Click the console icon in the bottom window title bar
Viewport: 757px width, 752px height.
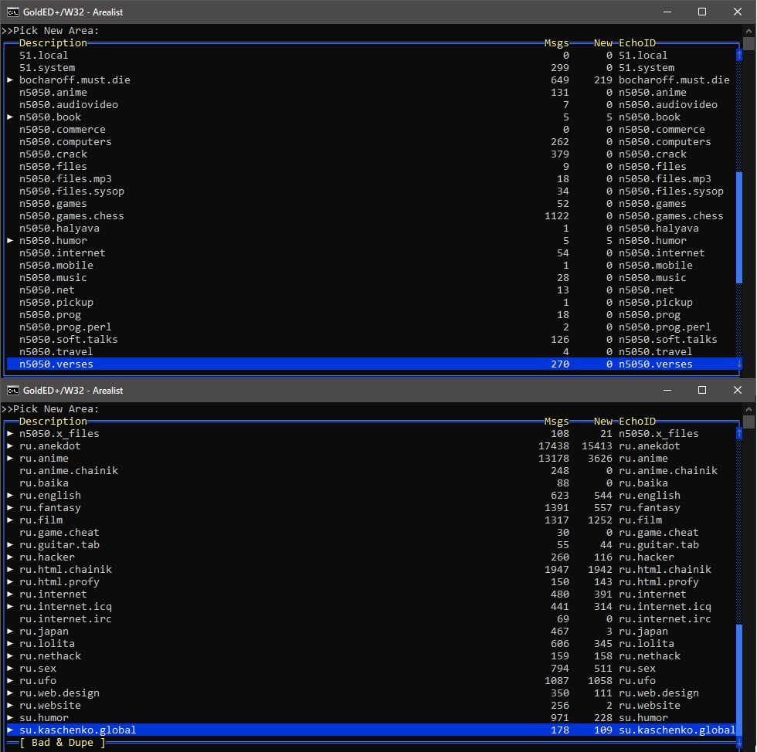[x=13, y=391]
